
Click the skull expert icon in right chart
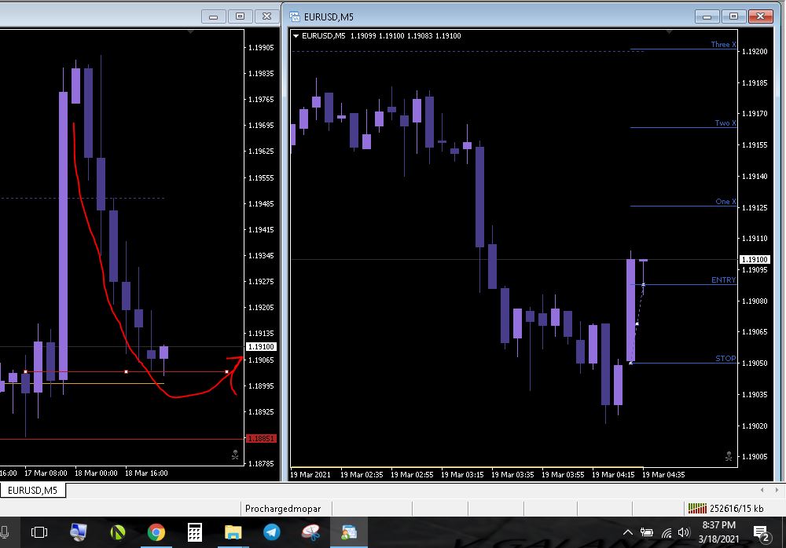(x=729, y=456)
